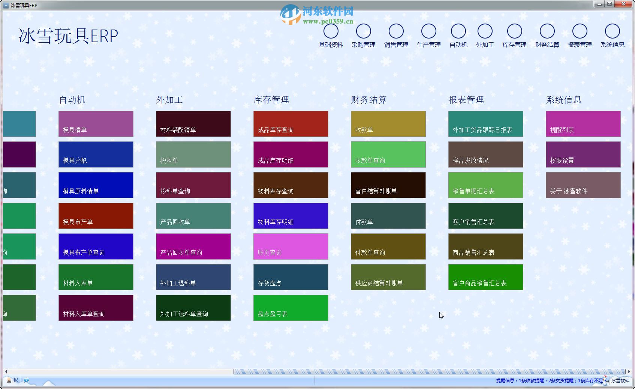The image size is (635, 389).
Task: Select the 付款单 tile
Action: [388, 216]
